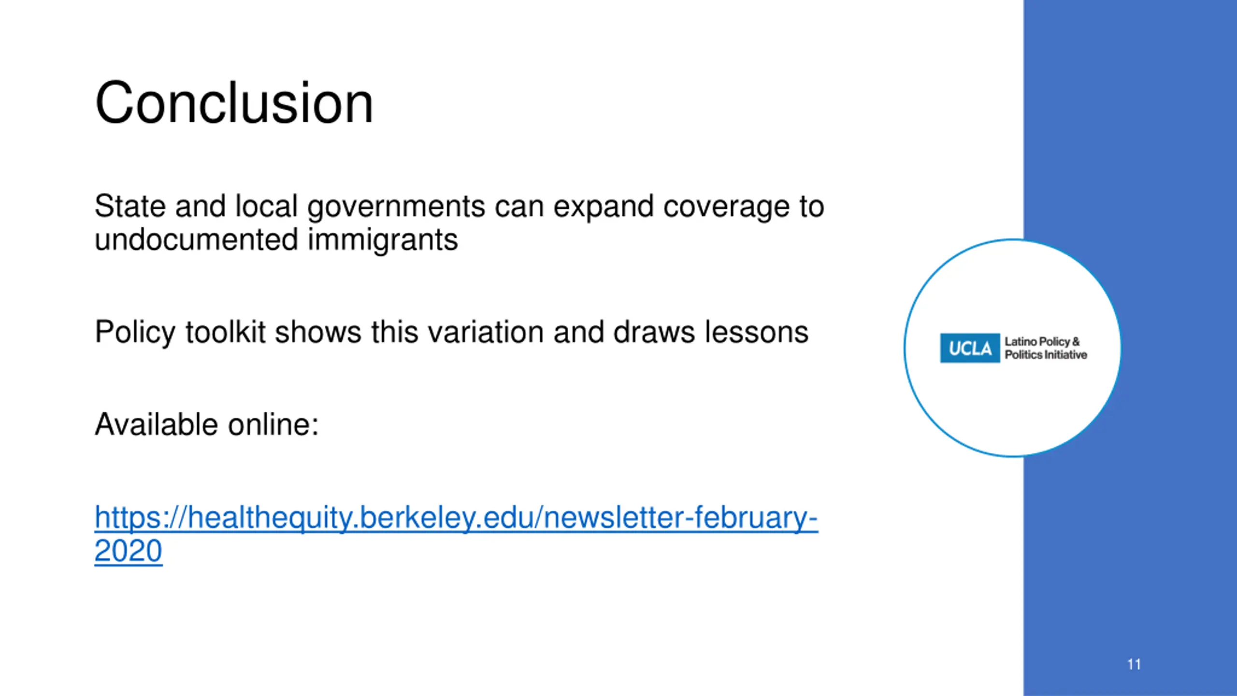Click the word variation in the toolkit line

click(x=485, y=333)
